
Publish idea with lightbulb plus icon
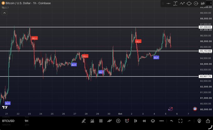pyautogui.click(x=199, y=121)
